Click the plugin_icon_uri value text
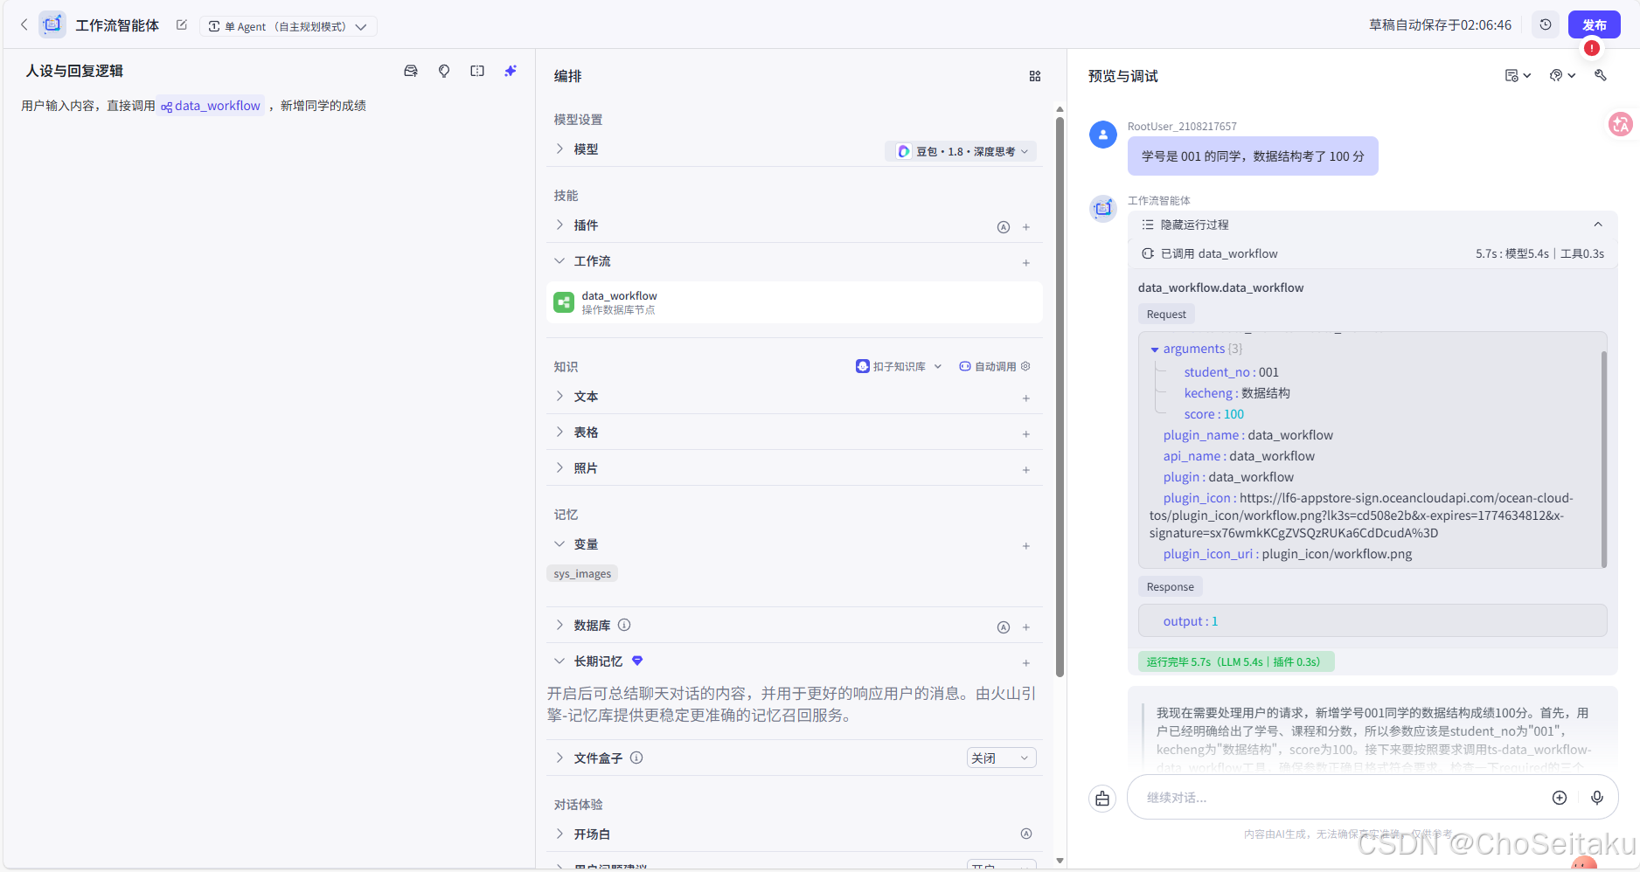The image size is (1640, 872). point(1337,554)
